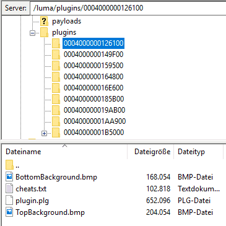Image resolution: width=226 pixels, height=226 pixels.
Task: Sort by Dateityp column header
Action: click(198, 152)
